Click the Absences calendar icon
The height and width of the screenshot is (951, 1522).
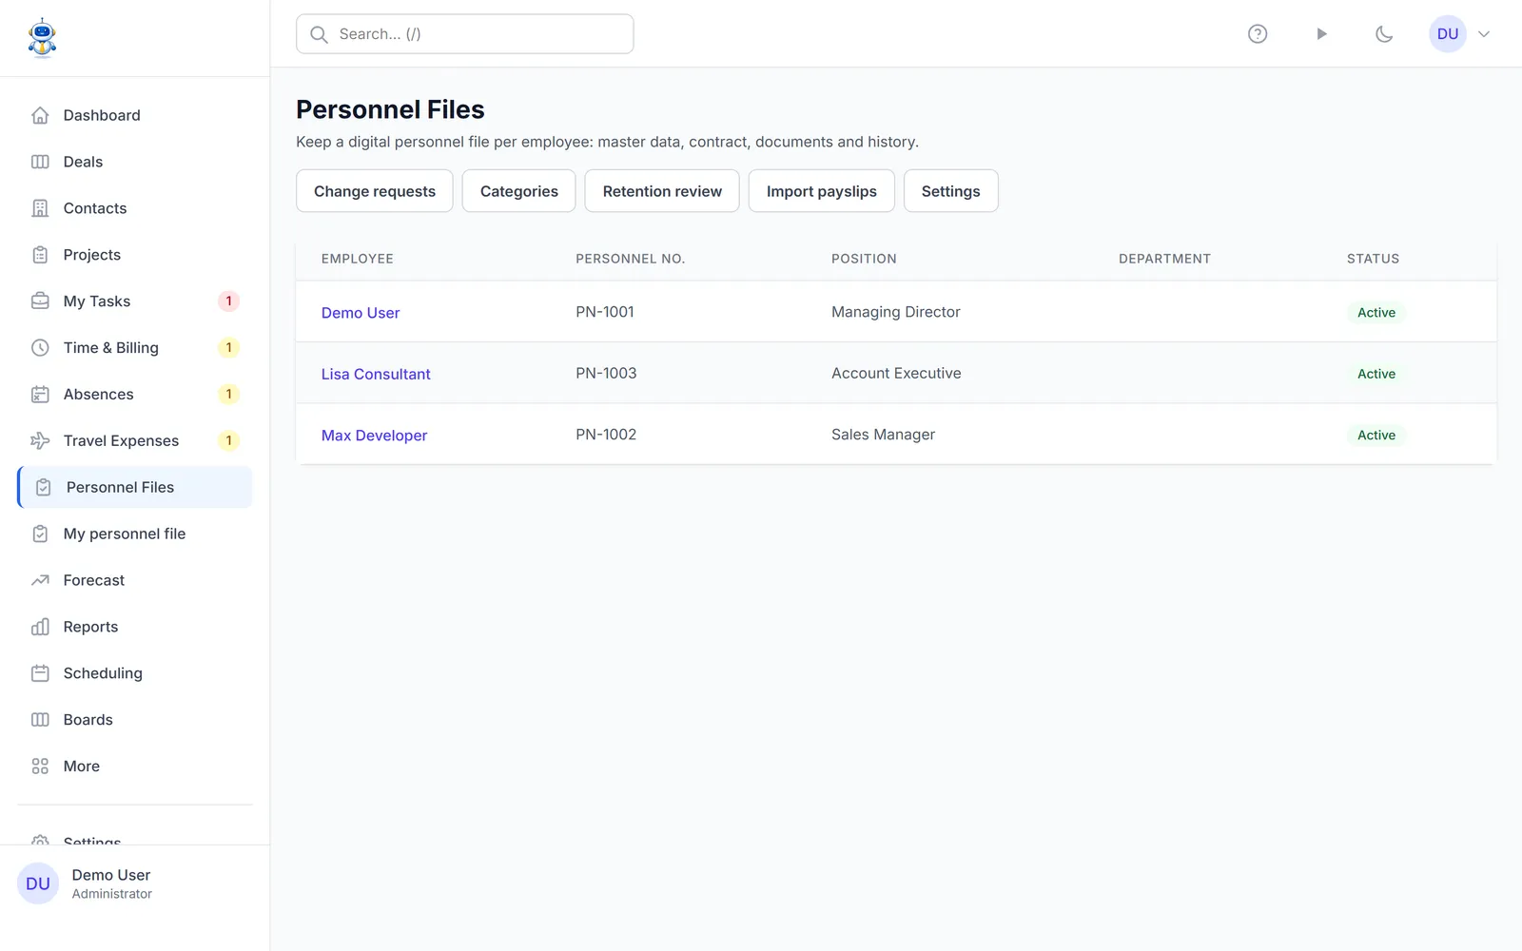pos(40,395)
